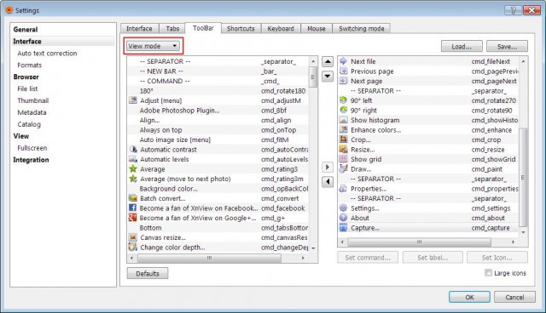This screenshot has width=546, height=313.
Task: Open the Fullscreen settings category
Action: [32, 148]
